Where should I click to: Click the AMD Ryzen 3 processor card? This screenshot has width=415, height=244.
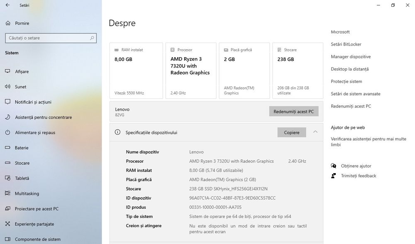191,71
